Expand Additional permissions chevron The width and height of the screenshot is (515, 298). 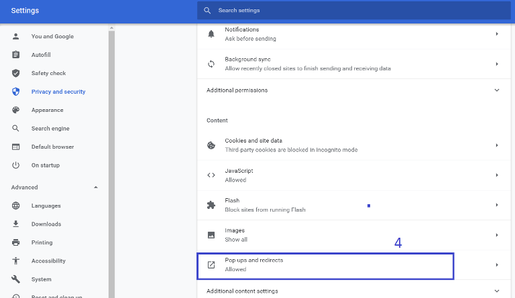497,90
